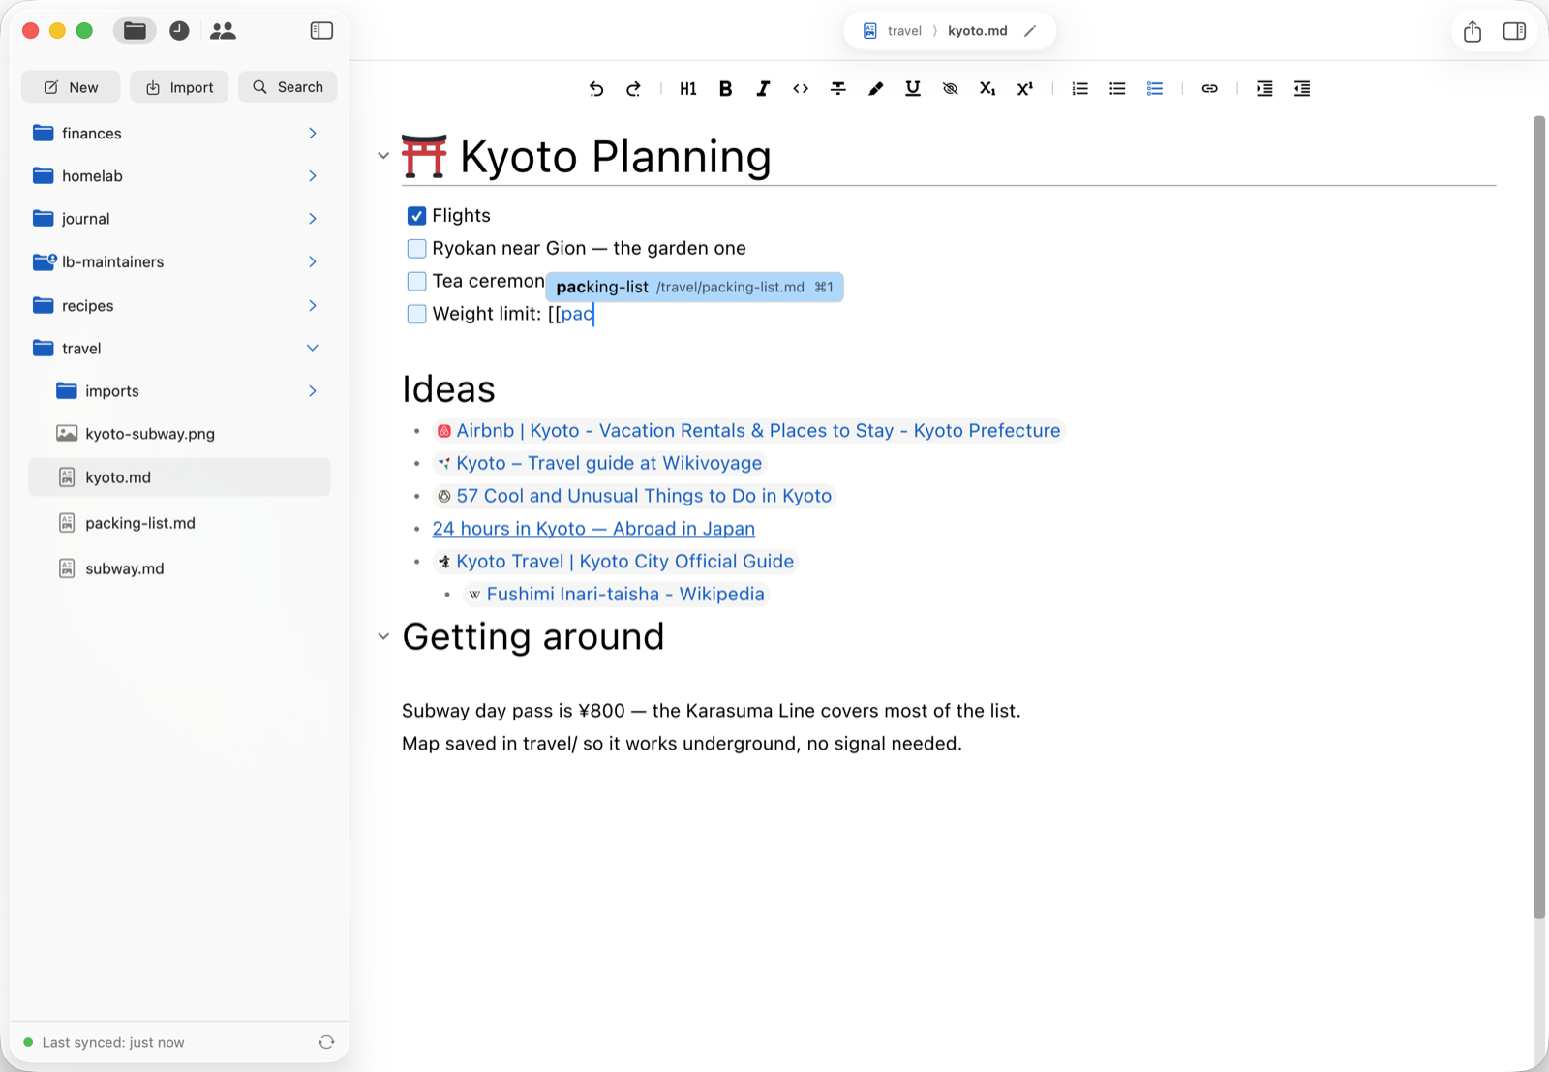Expand the journal folder
Image resolution: width=1549 pixels, height=1072 pixels.
[x=313, y=219]
